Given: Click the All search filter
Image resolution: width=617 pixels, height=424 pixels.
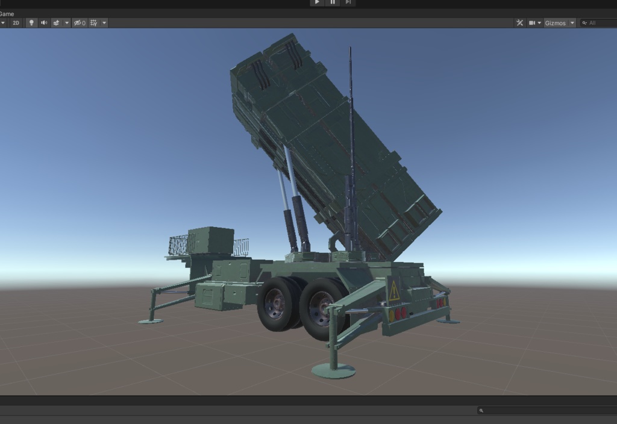Looking at the screenshot, I should click(x=593, y=23).
